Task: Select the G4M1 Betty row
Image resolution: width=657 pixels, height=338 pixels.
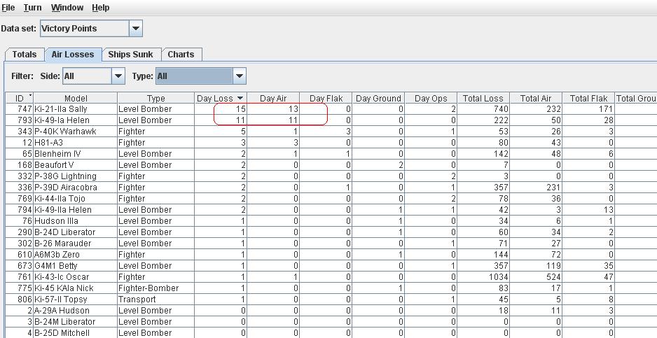Action: coord(331,265)
